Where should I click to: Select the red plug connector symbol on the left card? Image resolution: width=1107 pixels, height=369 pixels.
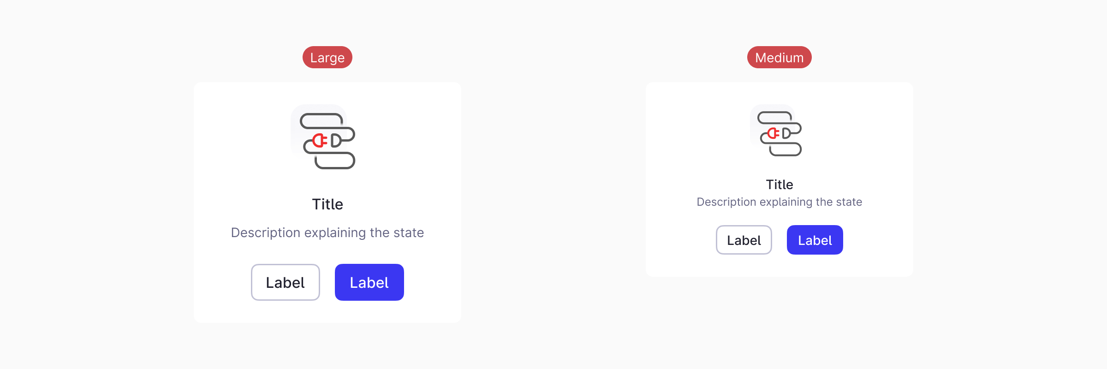click(x=321, y=141)
